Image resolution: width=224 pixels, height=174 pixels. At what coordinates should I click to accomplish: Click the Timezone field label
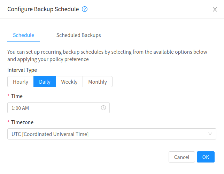click(x=23, y=122)
